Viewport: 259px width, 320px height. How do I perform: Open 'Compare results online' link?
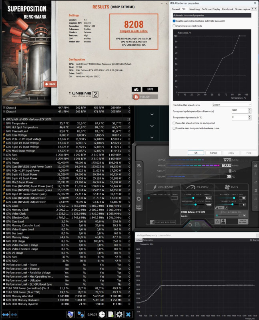tap(134, 31)
